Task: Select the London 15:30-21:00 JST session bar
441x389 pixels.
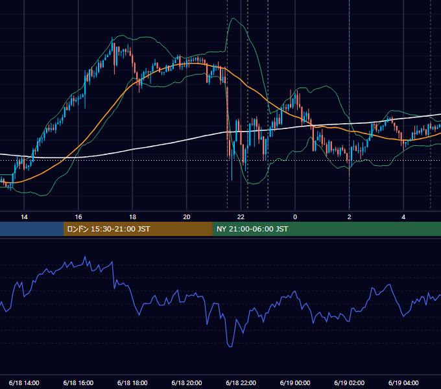Action: (x=137, y=229)
